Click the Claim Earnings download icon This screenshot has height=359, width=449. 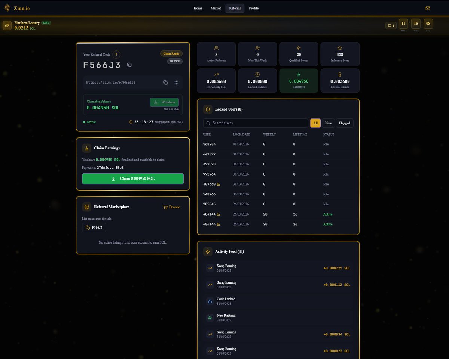[x=86, y=148]
